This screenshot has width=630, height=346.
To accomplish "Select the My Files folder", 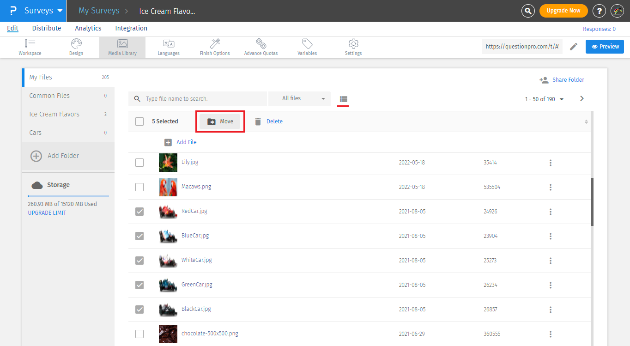I will [68, 77].
